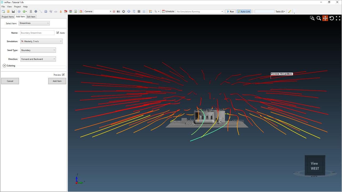Click the gas cloud icon in toolbar
The image size is (342, 192).
(56, 11)
